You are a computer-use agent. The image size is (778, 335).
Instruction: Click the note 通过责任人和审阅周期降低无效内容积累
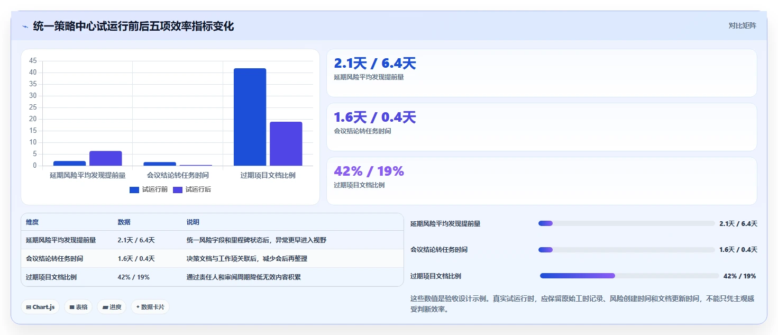coord(244,277)
